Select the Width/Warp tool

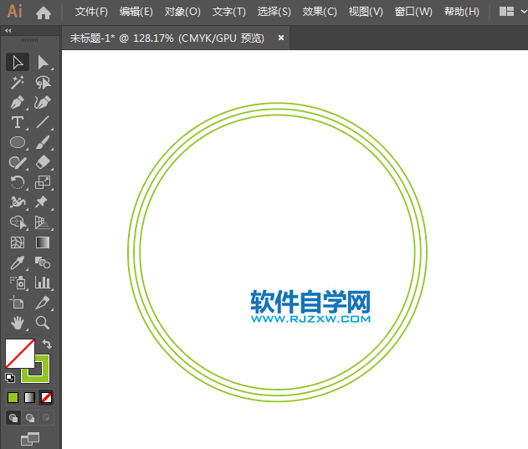click(18, 202)
